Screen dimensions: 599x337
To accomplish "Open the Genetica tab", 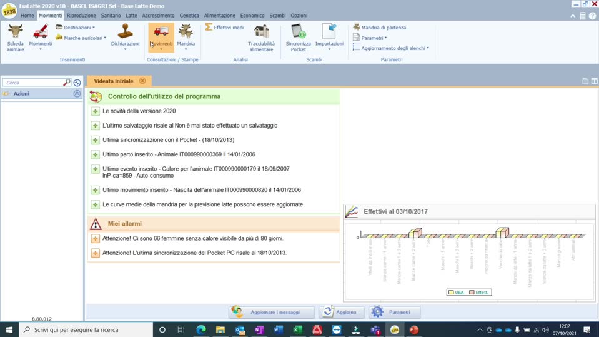I will tap(189, 16).
